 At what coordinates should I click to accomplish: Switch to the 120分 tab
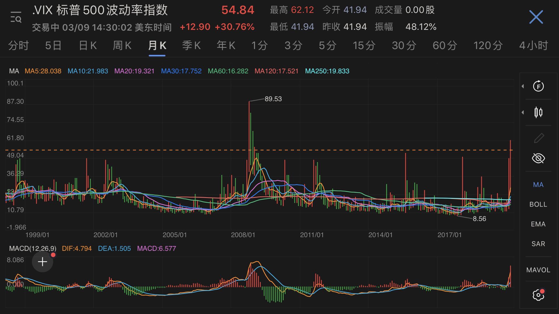pos(488,46)
